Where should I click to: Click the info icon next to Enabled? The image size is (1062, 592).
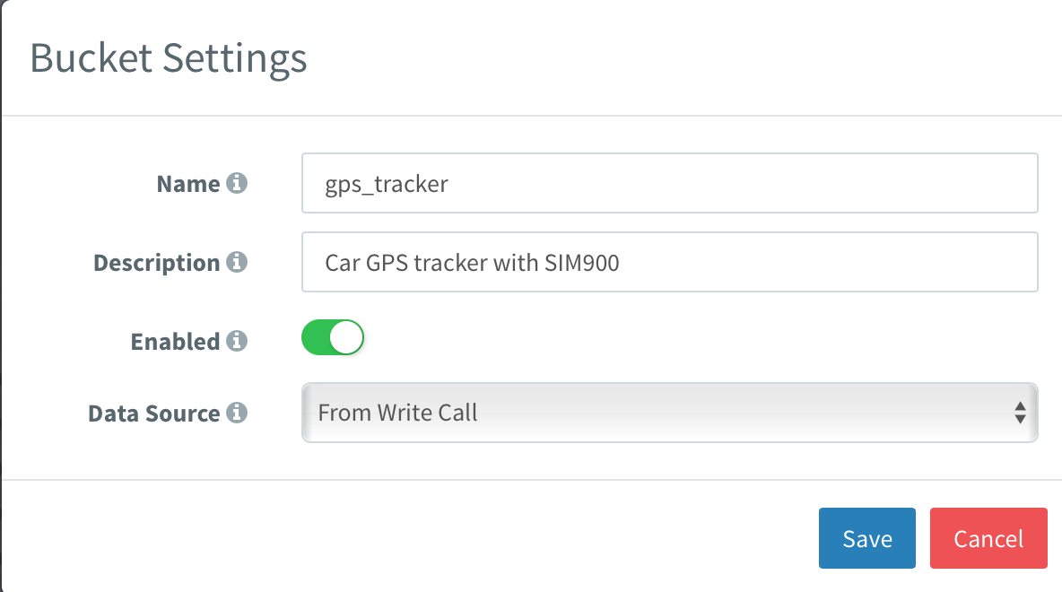(x=238, y=340)
